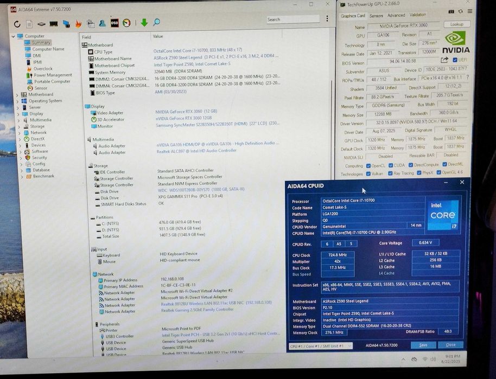This screenshot has width=496, height=379.
Task: Toggle the OpenCL checkbox in GPU-Z
Action: click(x=368, y=165)
